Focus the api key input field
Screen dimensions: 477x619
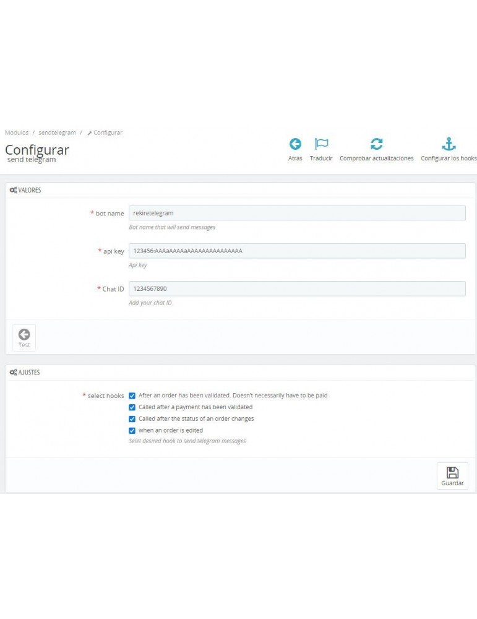(x=297, y=251)
